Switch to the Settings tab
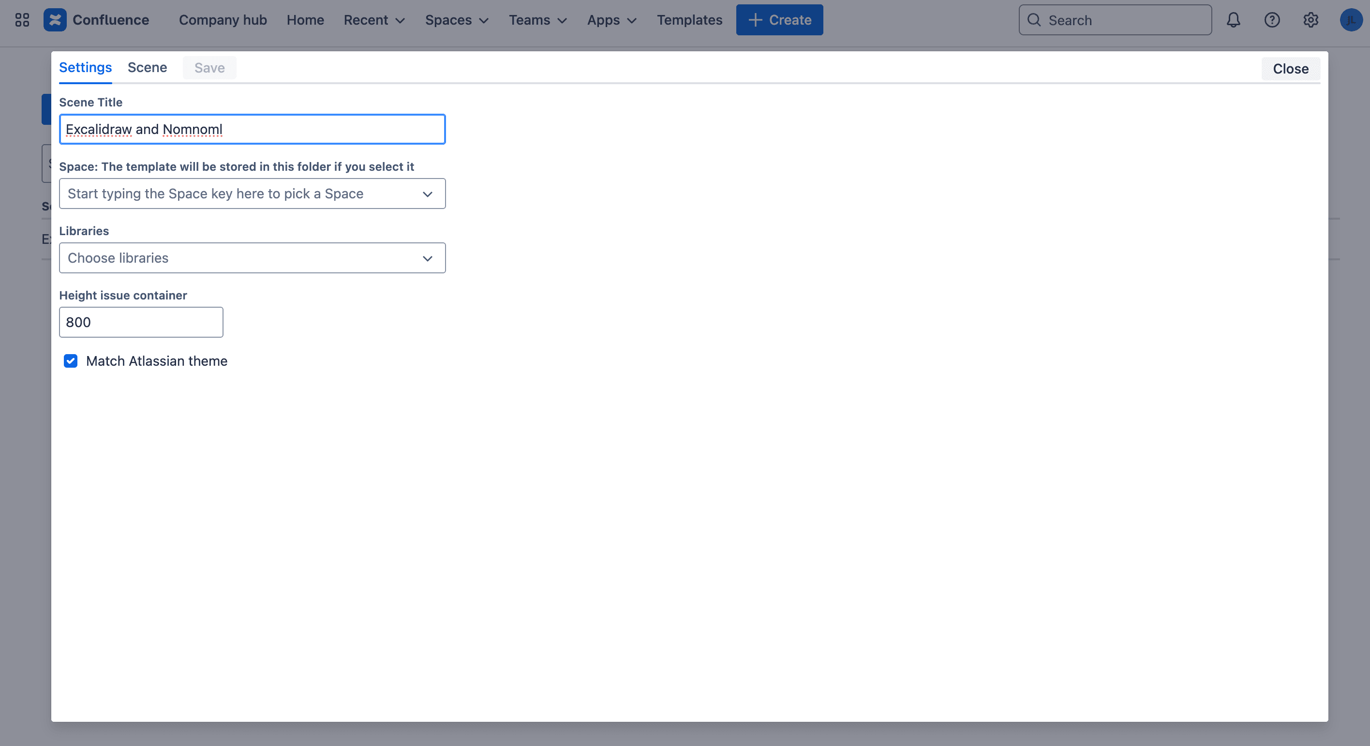1370x746 pixels. (x=85, y=68)
